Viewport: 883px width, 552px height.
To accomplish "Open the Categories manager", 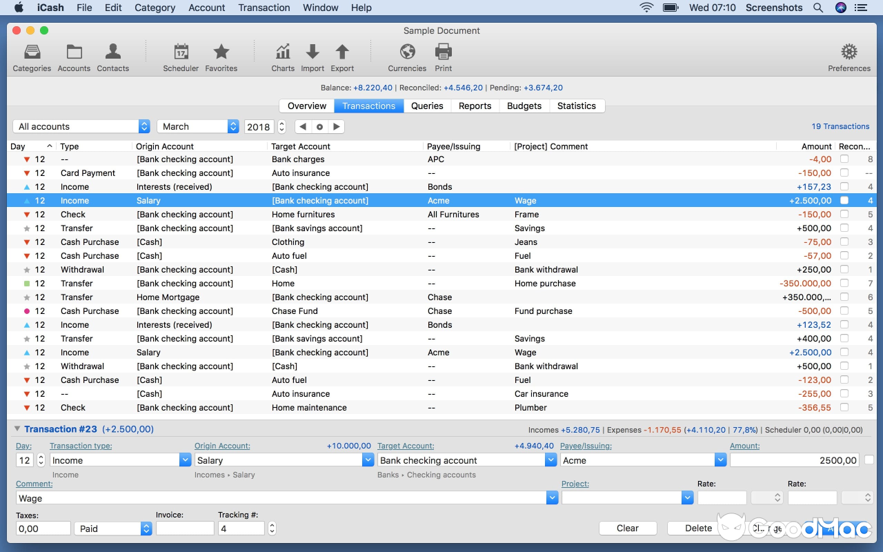I will [x=31, y=55].
